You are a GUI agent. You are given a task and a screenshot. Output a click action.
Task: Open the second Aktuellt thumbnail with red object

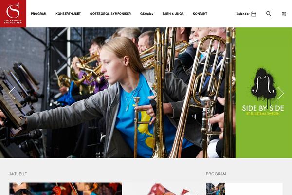[162, 189]
